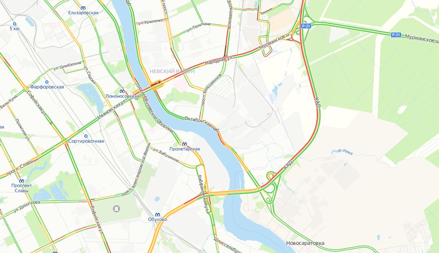Click the Елизаровская metro station icon
Viewport: 439px width, 253px height.
point(83,8)
